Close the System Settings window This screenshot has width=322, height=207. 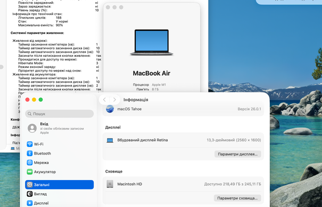coord(27,100)
